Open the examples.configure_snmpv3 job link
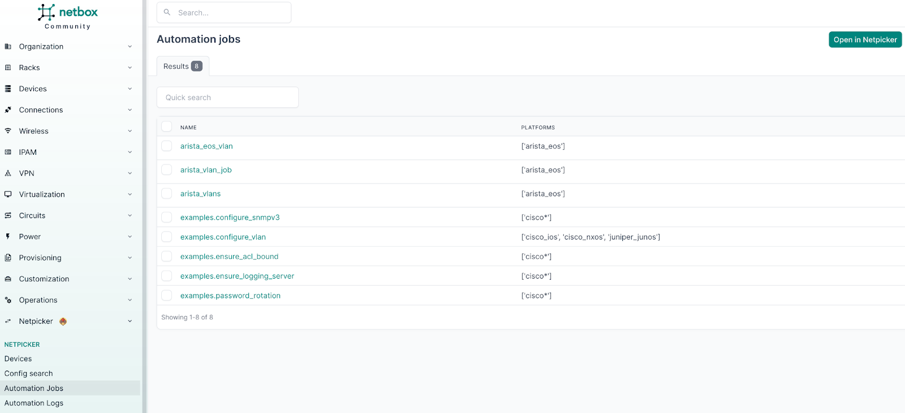Screen dimensions: 905x413 (x=230, y=218)
